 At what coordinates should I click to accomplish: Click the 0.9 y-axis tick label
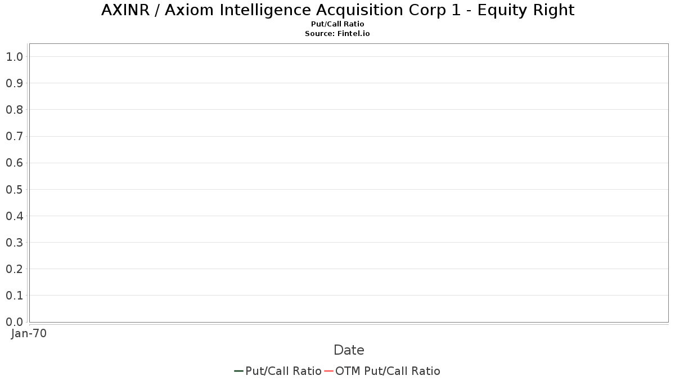pos(14,83)
